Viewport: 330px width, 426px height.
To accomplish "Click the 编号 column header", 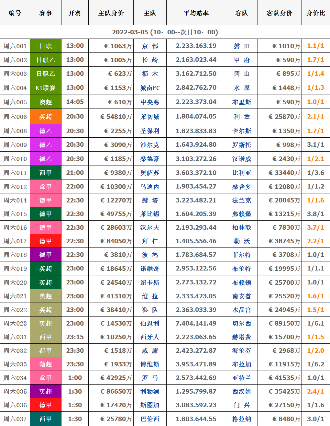I will [15, 13].
